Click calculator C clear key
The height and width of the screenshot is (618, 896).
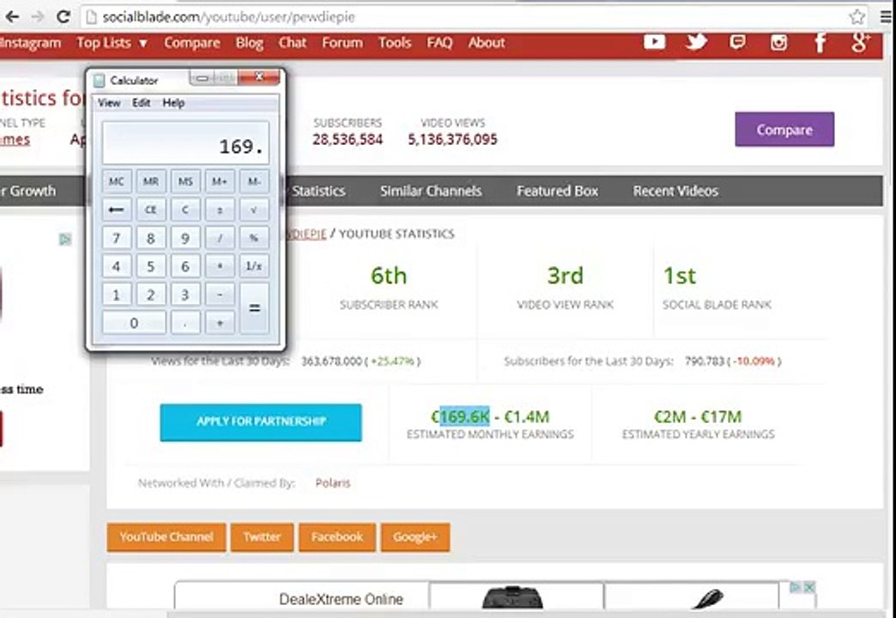185,209
